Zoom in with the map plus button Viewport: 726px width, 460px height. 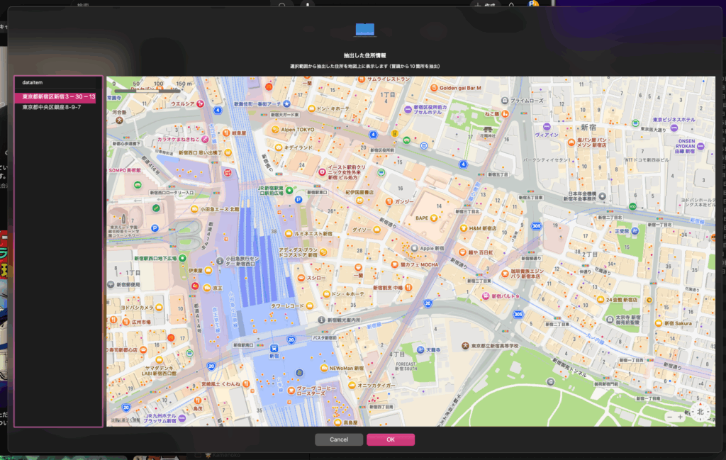point(681,417)
